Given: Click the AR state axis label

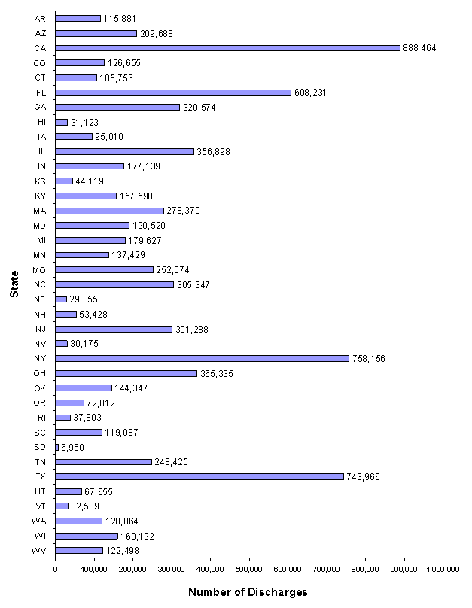Looking at the screenshot, I should pos(39,18).
